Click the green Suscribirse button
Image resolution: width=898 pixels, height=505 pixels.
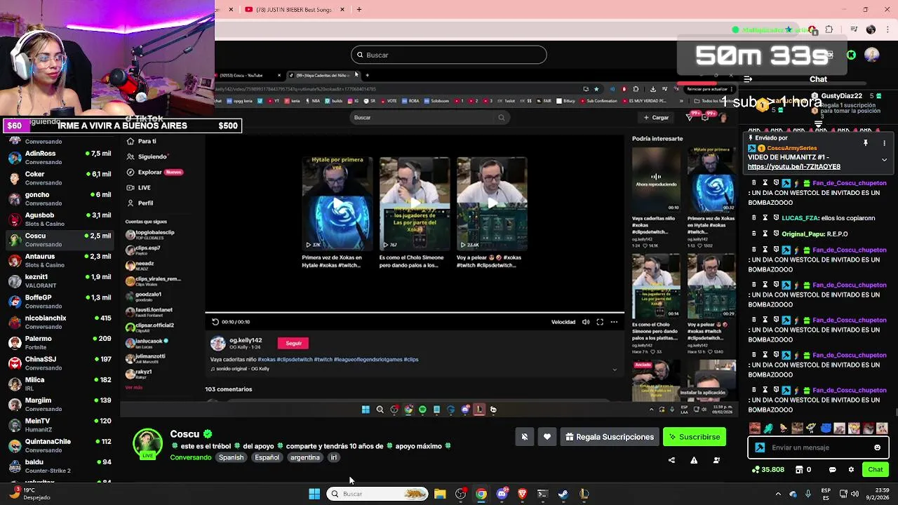[695, 437]
